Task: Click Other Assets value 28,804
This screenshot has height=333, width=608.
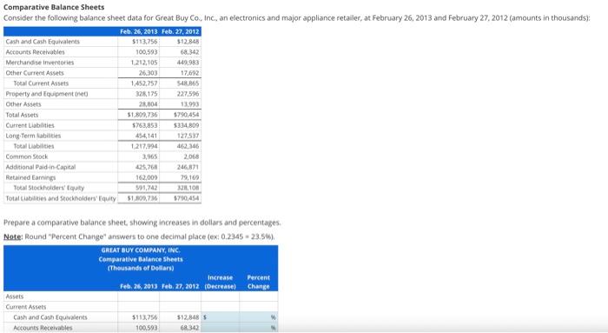Action: point(149,104)
